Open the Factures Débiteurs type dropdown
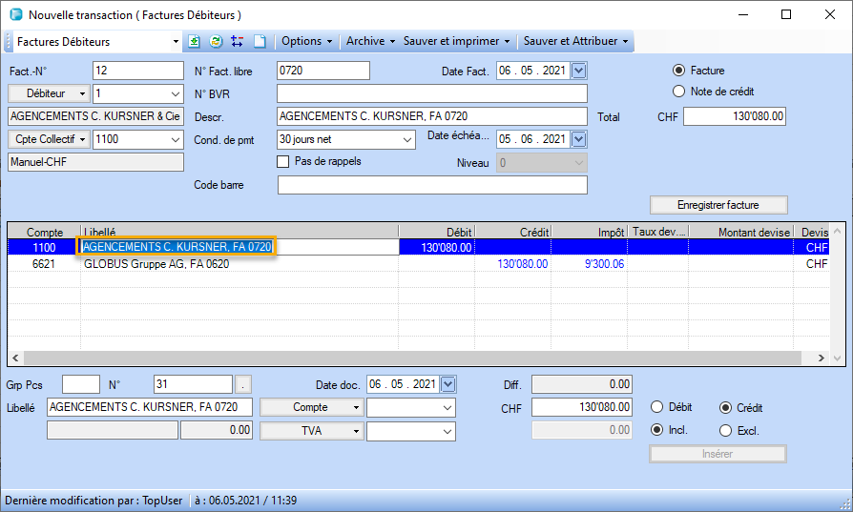The image size is (853, 512). coord(175,42)
